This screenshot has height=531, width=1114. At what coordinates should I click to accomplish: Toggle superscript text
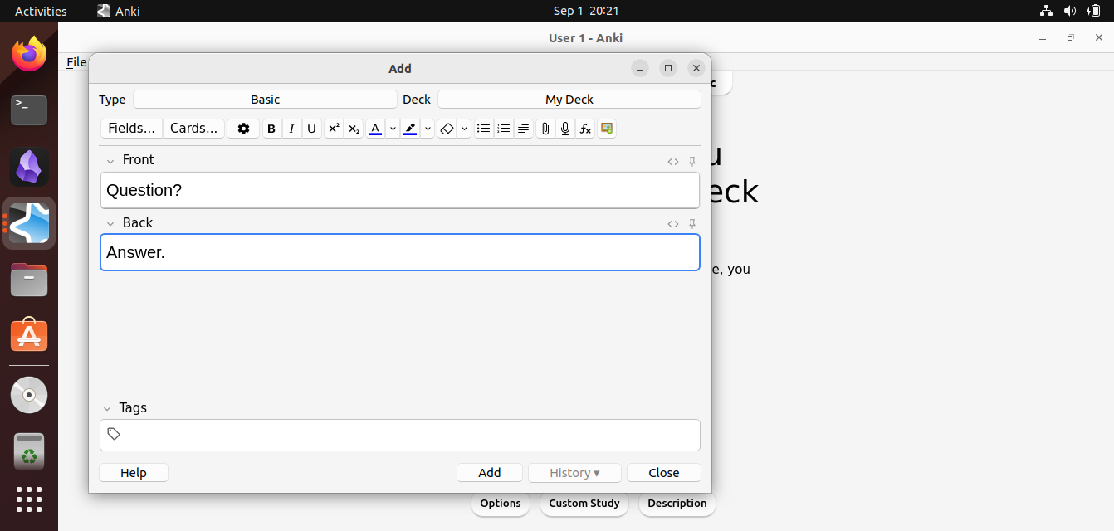(x=333, y=129)
